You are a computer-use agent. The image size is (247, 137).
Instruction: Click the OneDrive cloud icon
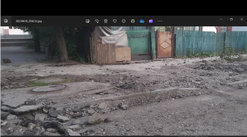[x=142, y=21]
